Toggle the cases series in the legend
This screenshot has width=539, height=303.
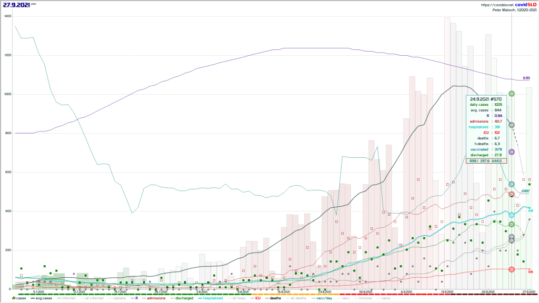tap(21, 298)
